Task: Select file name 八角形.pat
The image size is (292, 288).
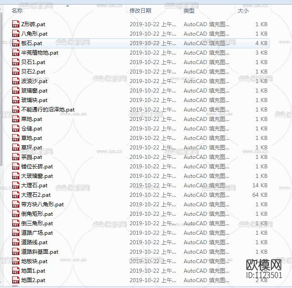Action: pos(34,34)
